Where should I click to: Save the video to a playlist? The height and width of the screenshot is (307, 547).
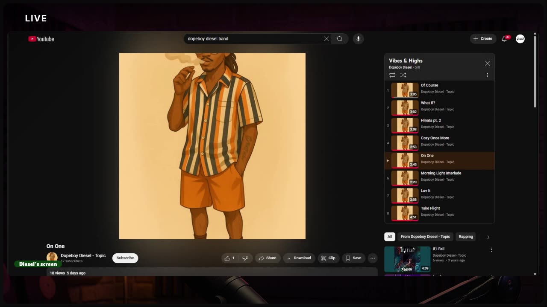[x=353, y=258]
